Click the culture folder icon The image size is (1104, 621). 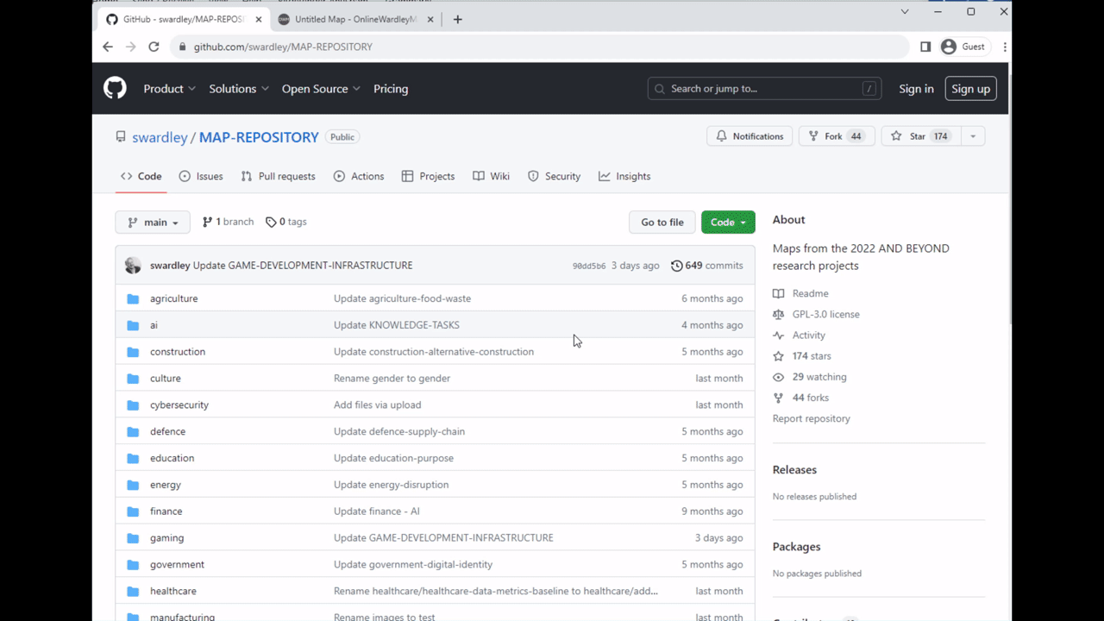(133, 379)
